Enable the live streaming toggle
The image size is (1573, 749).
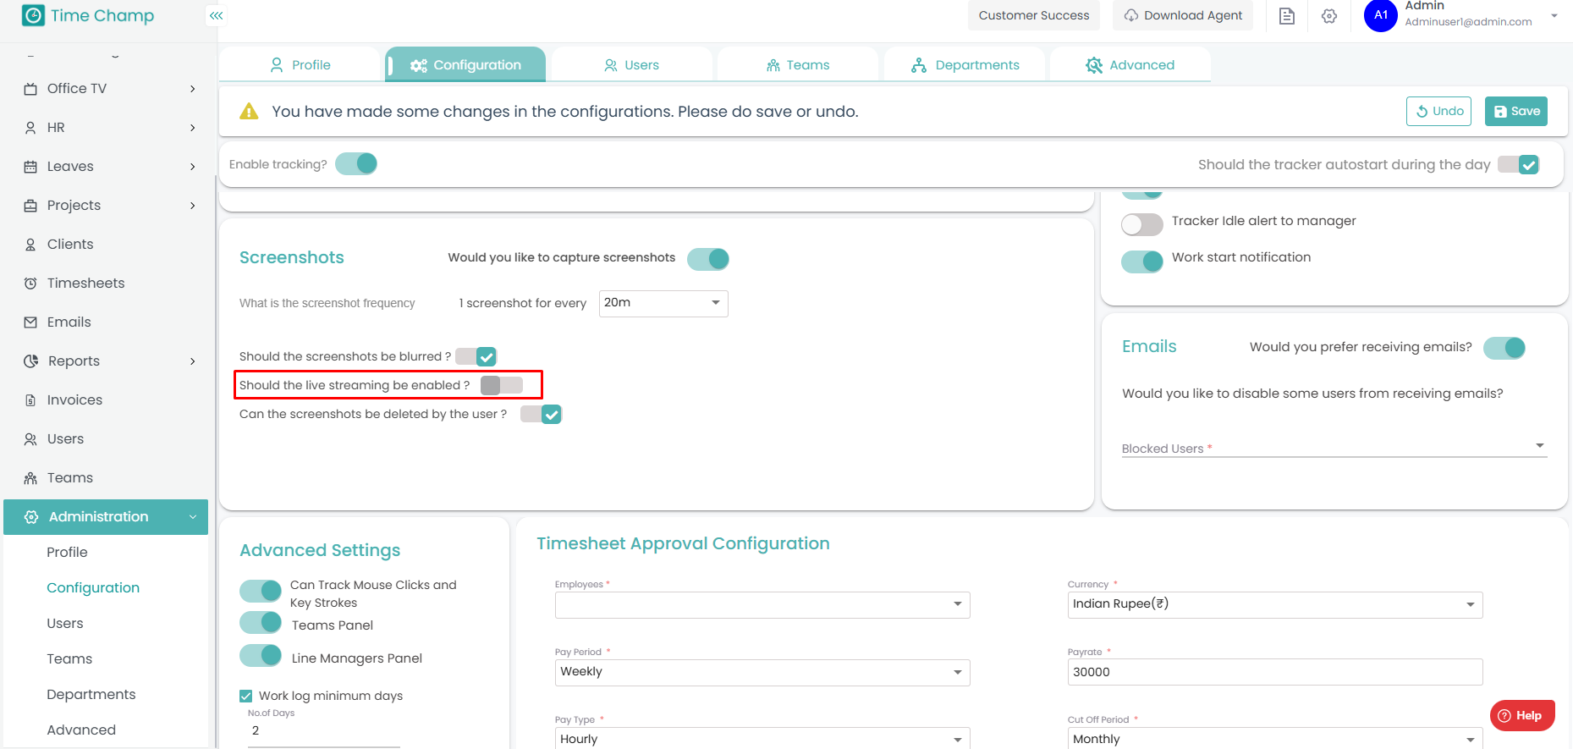coord(502,386)
